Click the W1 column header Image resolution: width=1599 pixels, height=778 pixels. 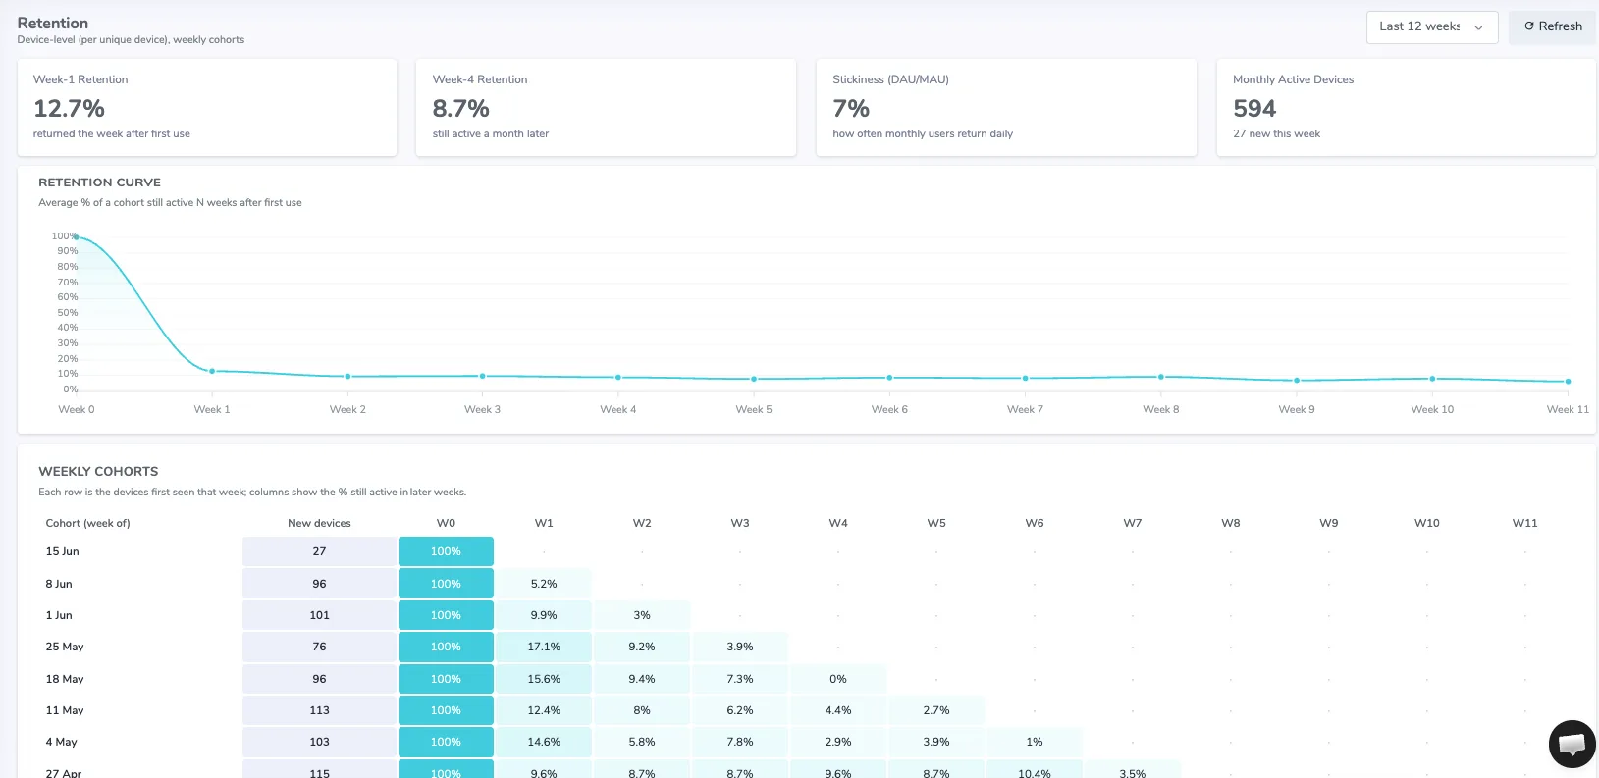[544, 523]
